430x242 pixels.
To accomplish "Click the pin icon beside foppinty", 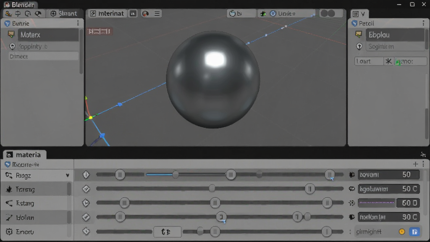I will [x=12, y=46].
